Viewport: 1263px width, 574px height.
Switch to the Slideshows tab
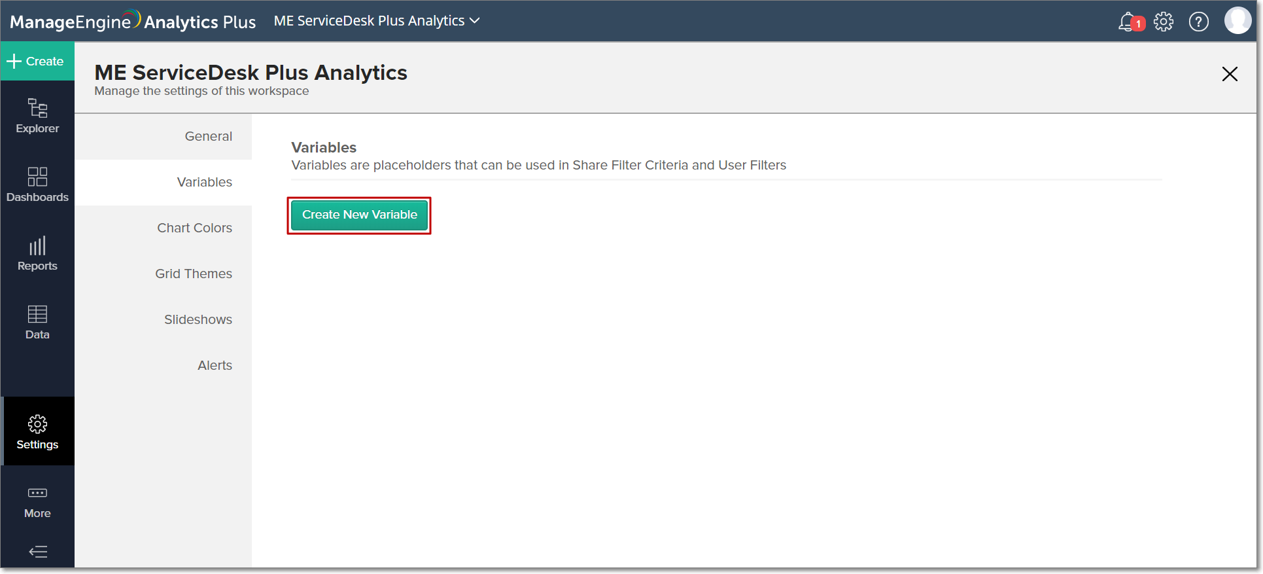198,319
